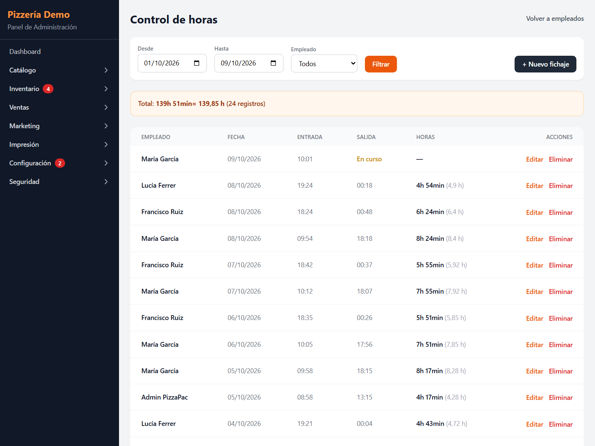This screenshot has width=595, height=446.
Task: Add a record with Nuevo fichaje
Action: coord(545,64)
